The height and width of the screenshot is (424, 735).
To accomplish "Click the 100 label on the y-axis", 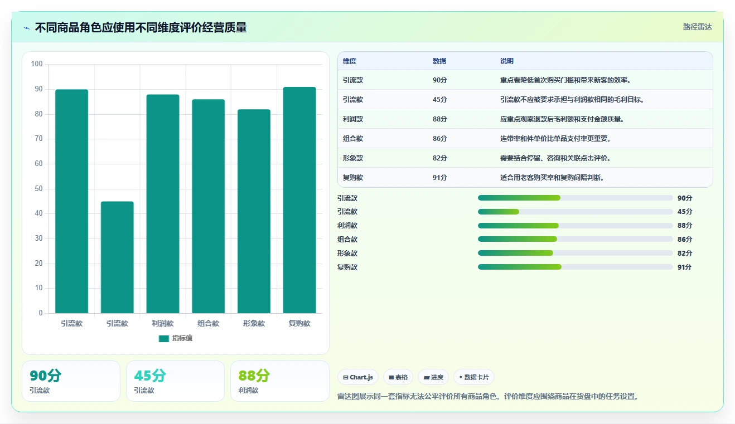I will coord(37,64).
